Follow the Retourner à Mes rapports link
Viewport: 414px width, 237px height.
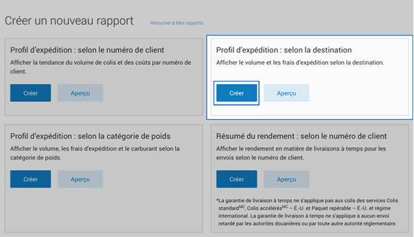point(177,23)
